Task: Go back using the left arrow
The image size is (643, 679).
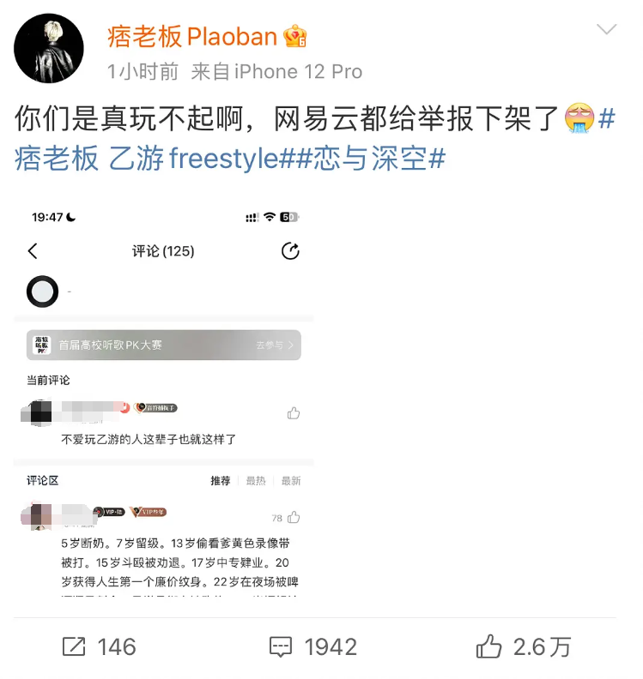Action: (x=33, y=250)
